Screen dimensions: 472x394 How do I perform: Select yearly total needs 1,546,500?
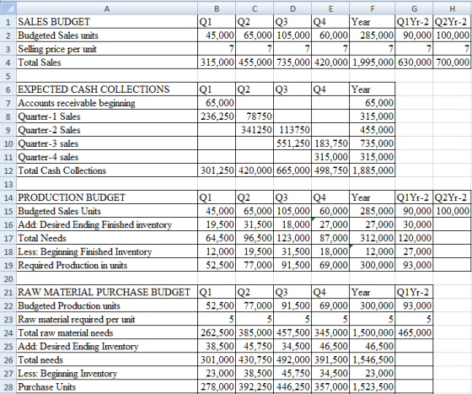click(372, 359)
